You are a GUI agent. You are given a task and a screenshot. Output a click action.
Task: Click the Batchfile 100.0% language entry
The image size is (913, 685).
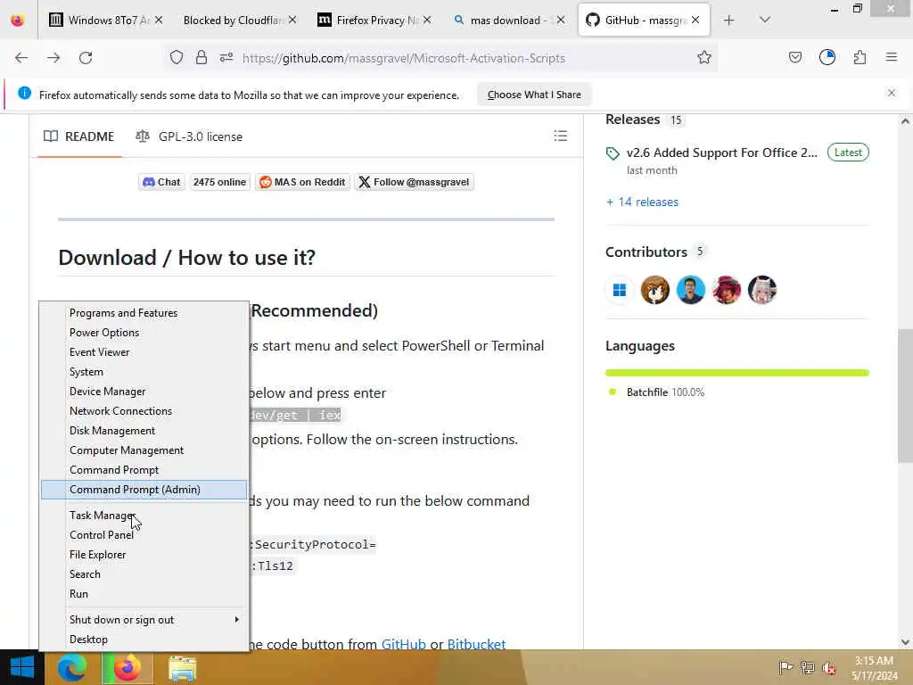coord(665,392)
